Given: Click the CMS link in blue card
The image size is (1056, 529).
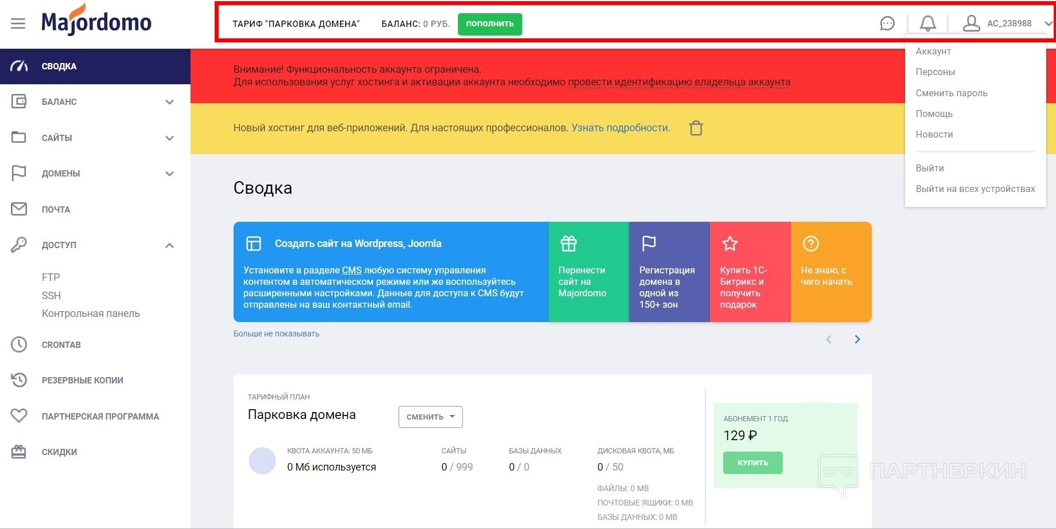Looking at the screenshot, I should click(x=352, y=270).
